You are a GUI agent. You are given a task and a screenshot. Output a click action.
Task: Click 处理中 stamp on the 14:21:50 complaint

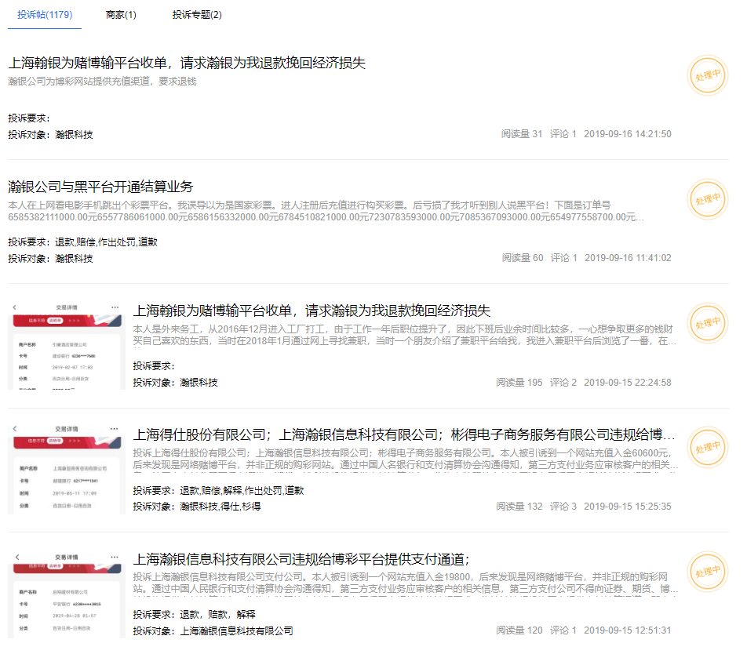tap(708, 75)
